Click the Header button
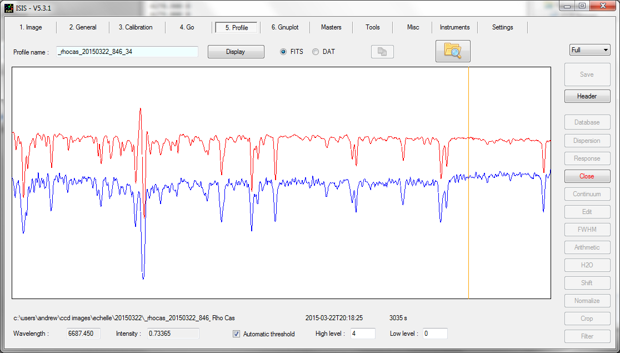 [587, 96]
